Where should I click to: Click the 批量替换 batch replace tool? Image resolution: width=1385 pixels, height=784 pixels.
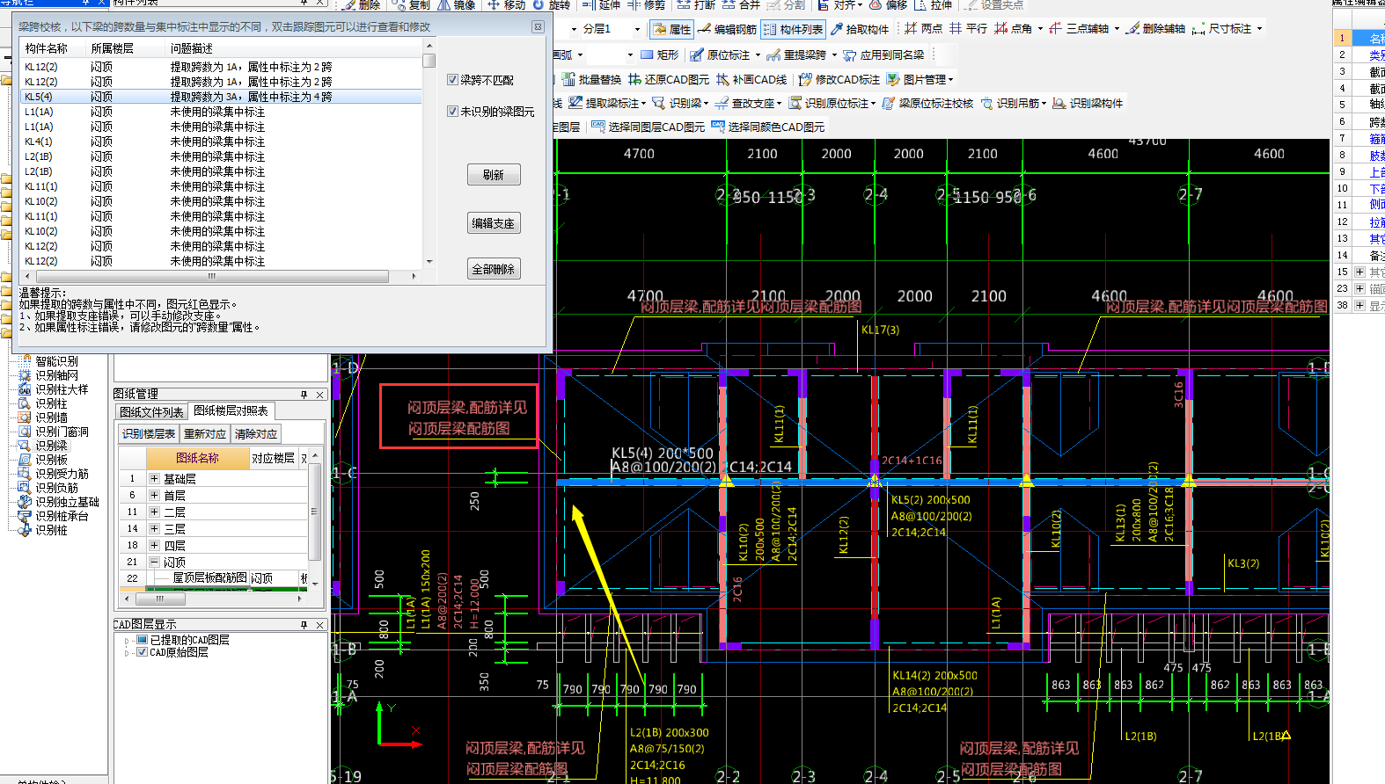(591, 79)
